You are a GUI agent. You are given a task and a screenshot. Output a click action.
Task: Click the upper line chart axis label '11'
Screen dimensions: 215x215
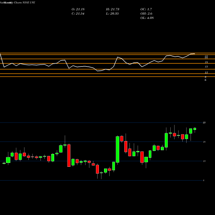tap(206, 73)
